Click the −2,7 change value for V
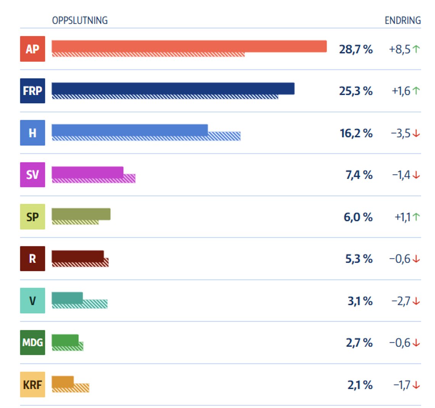The width and height of the screenshot is (435, 408). tap(401, 301)
